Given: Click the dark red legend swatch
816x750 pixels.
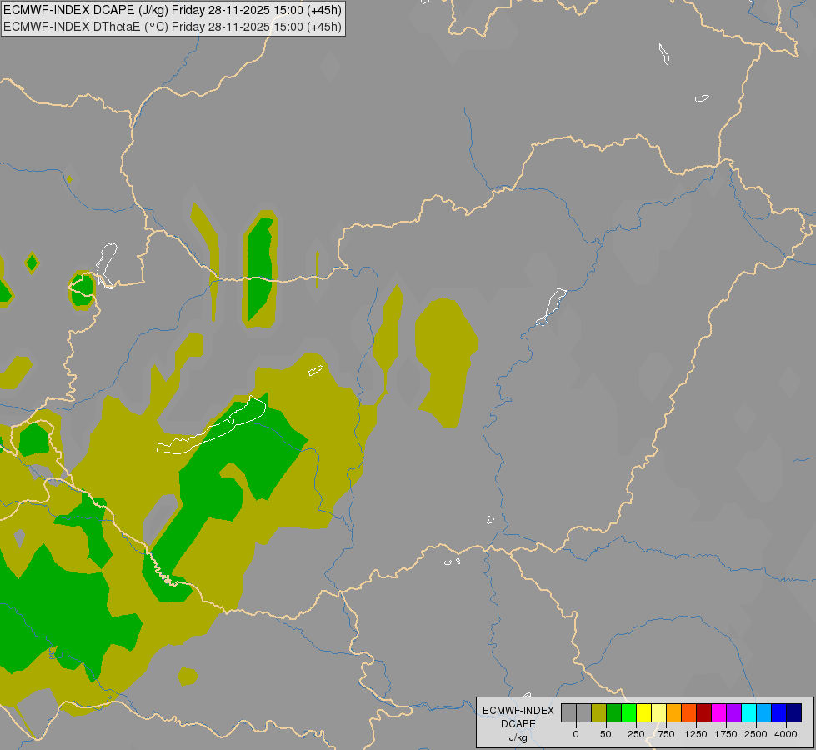Looking at the screenshot, I should [x=703, y=712].
